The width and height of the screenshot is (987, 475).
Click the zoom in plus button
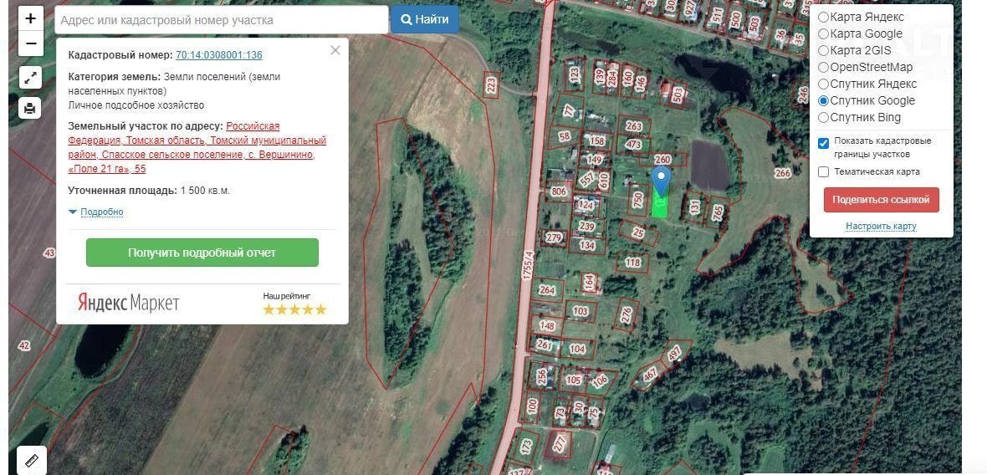pos(30,18)
